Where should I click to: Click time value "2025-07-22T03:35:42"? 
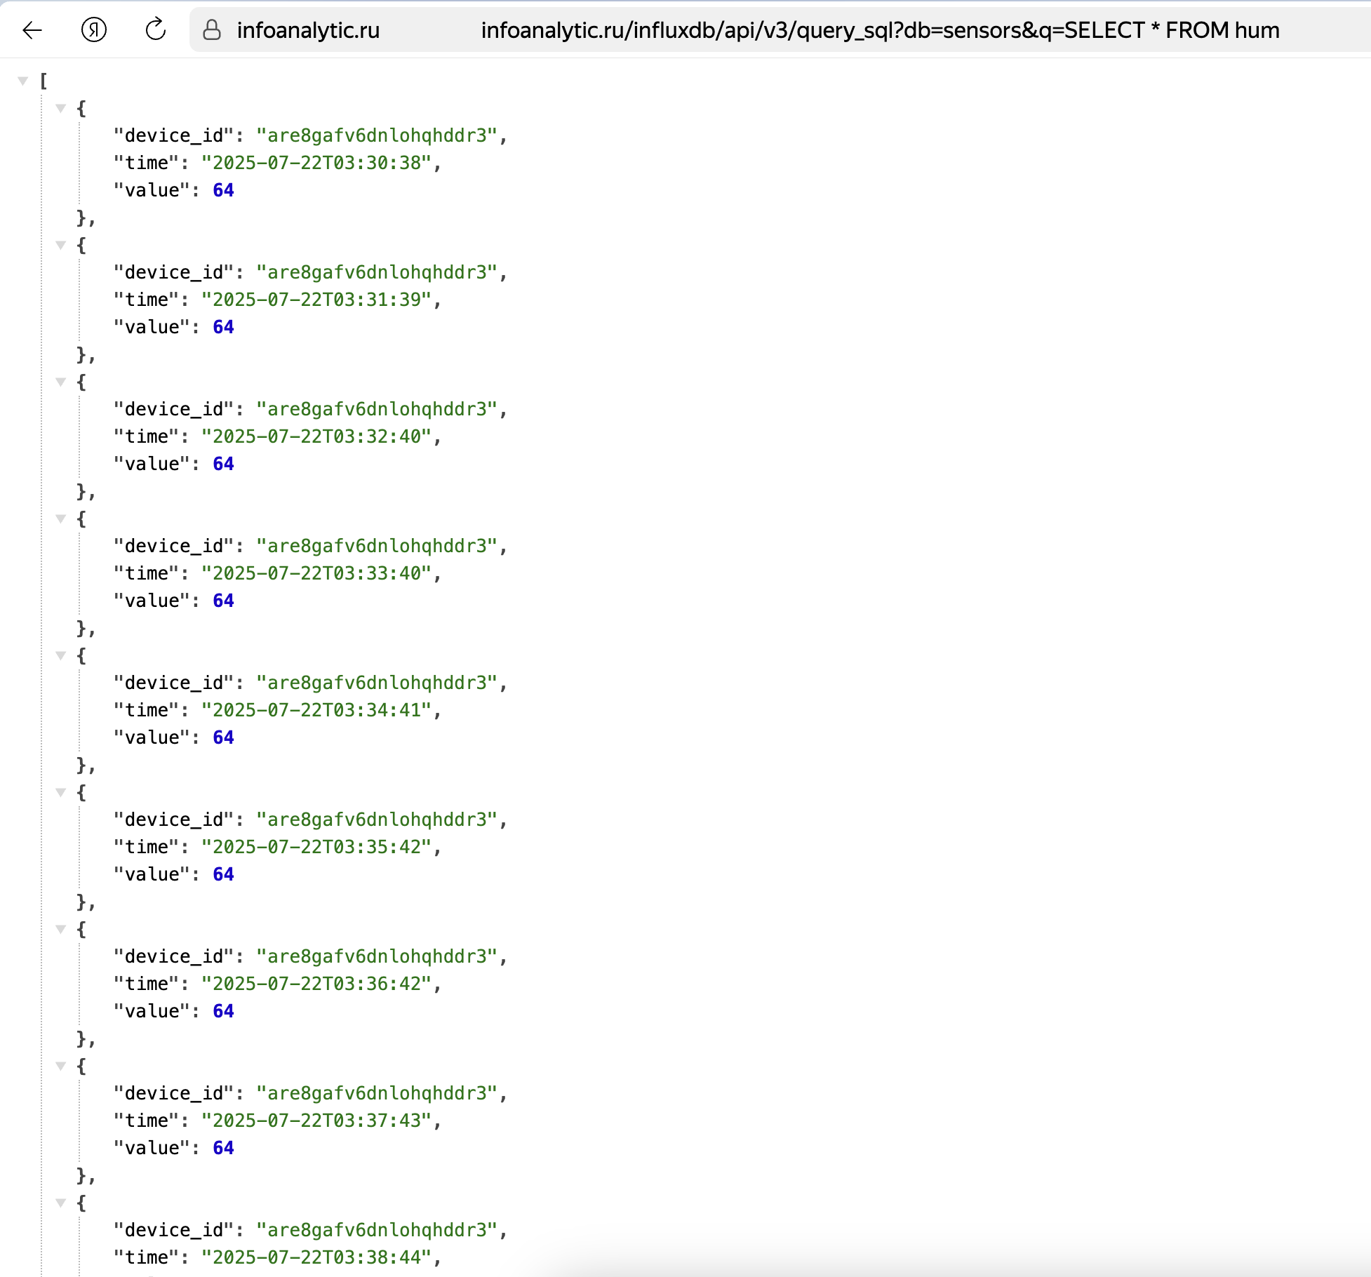coord(316,847)
